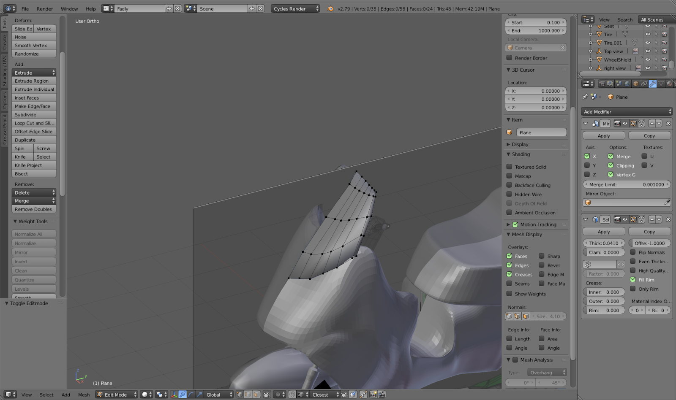Click the eyedropper in Mirror Object field
The height and width of the screenshot is (400, 676).
[667, 203]
